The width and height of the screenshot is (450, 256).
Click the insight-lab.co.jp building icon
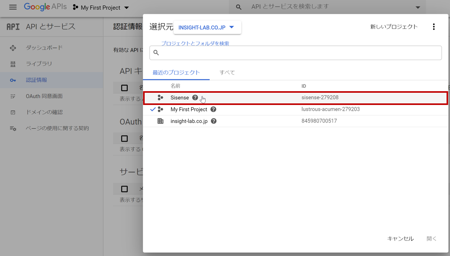click(160, 121)
